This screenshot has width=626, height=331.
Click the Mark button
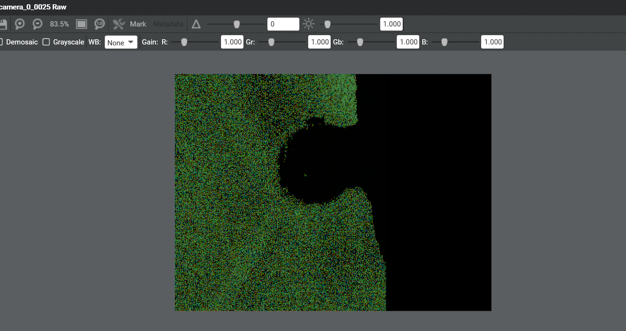pyautogui.click(x=138, y=24)
